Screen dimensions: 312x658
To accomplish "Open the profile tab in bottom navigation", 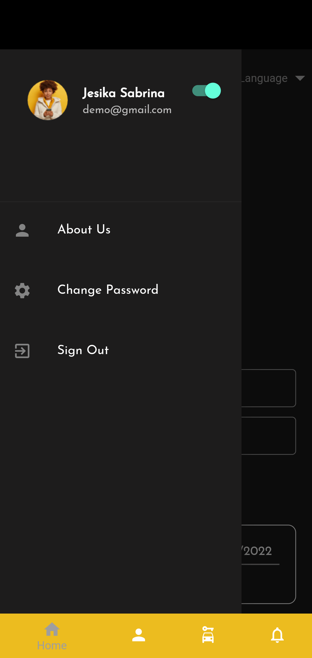I will (x=139, y=635).
